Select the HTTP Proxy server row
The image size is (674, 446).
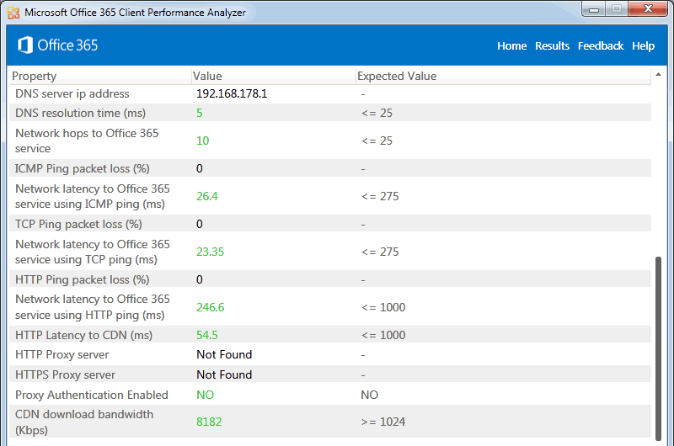[330, 354]
